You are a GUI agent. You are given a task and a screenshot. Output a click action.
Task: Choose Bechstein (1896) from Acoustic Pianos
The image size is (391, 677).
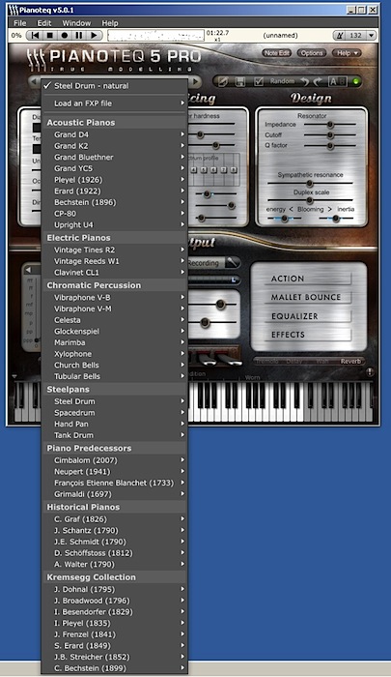[x=114, y=202]
